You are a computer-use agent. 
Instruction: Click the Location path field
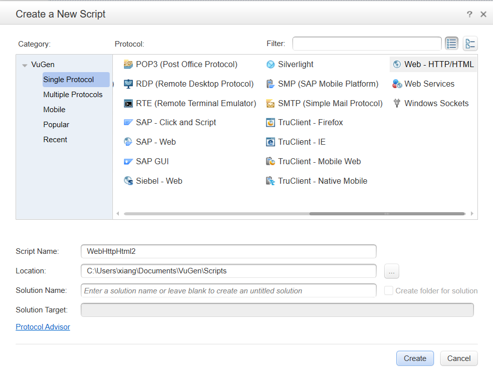[229, 271]
